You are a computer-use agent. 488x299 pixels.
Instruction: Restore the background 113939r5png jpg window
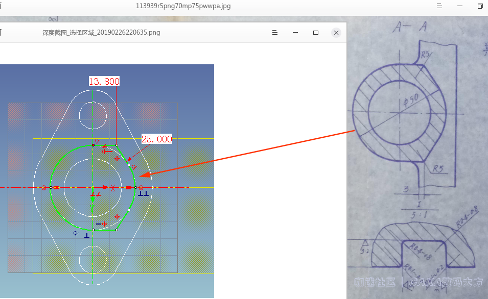(480, 6)
